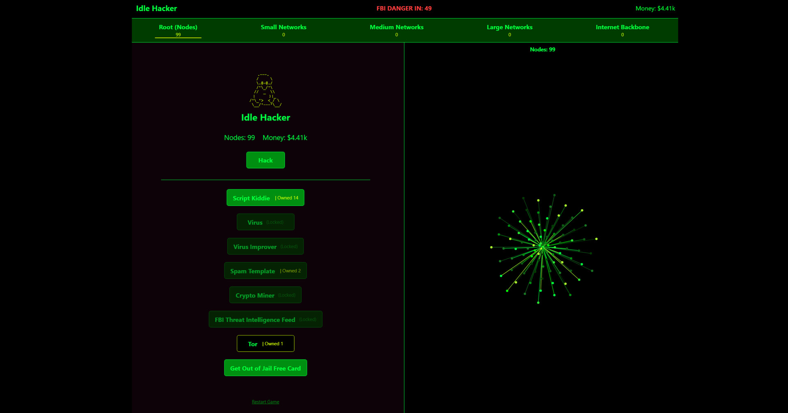Purchase Get Out of Jail Free Card
Screen dimensions: 788x413
[265, 368]
